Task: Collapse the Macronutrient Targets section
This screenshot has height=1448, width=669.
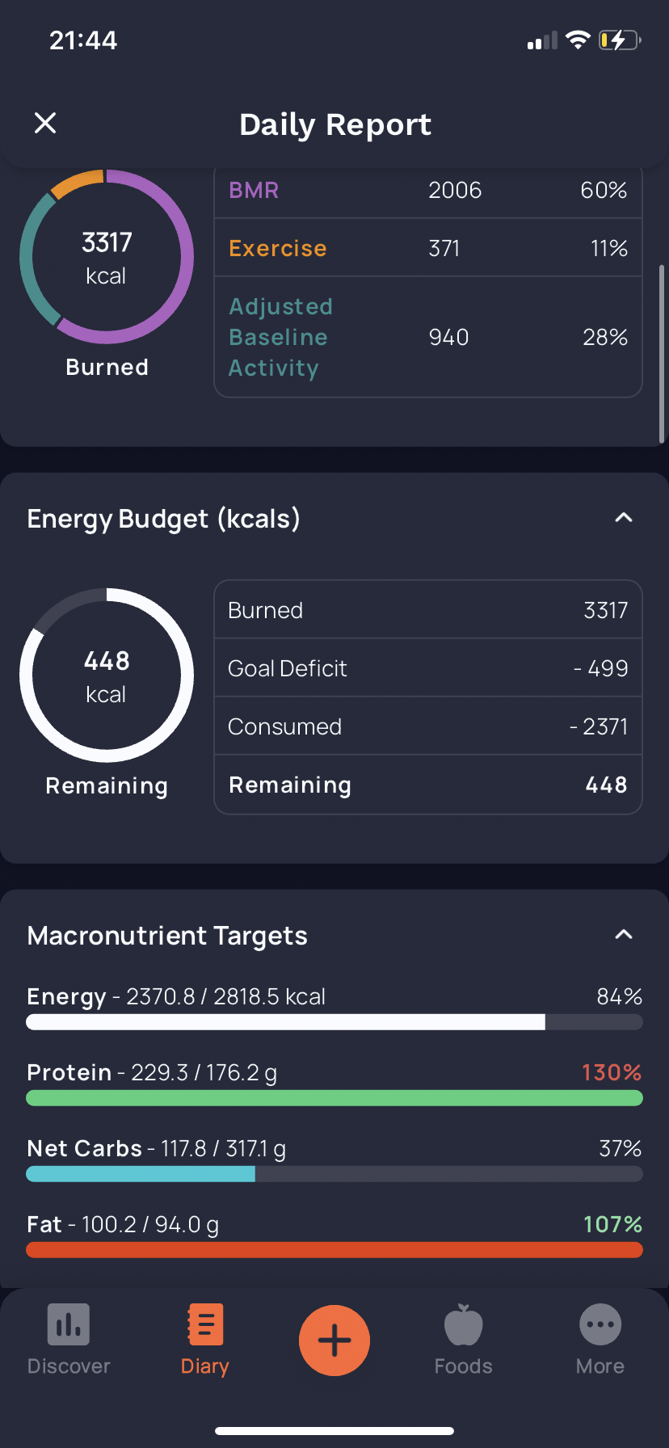Action: coord(623,935)
